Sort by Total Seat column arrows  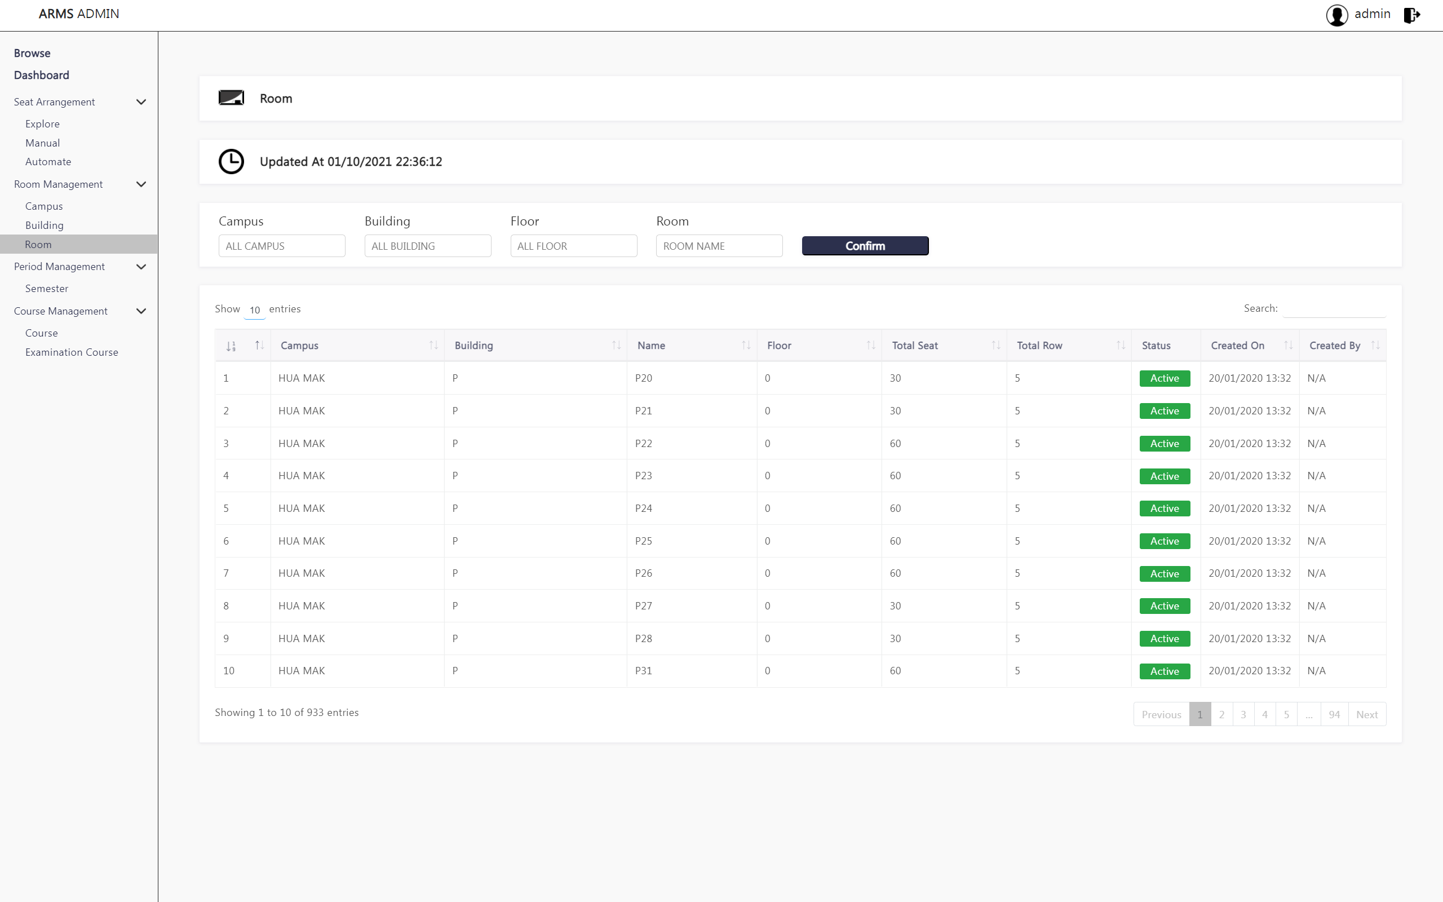click(996, 346)
